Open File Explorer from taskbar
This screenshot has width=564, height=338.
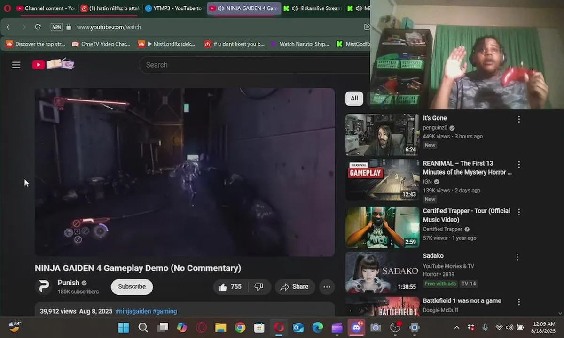click(220, 328)
